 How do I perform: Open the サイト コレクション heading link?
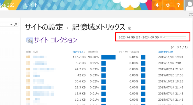pyautogui.click(x=55, y=40)
